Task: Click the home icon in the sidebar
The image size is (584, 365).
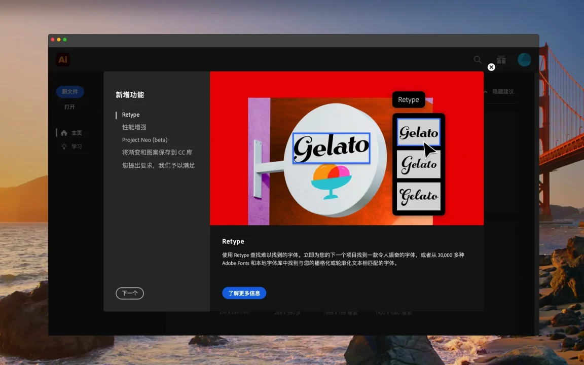Action: (x=64, y=133)
